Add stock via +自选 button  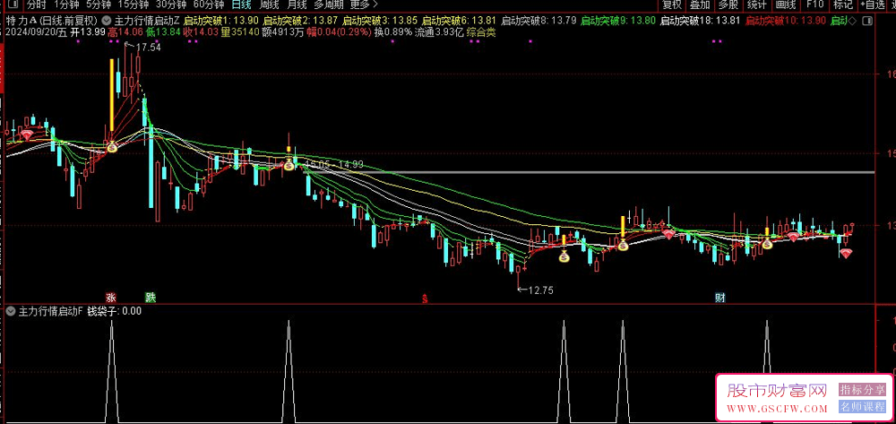coord(872,4)
